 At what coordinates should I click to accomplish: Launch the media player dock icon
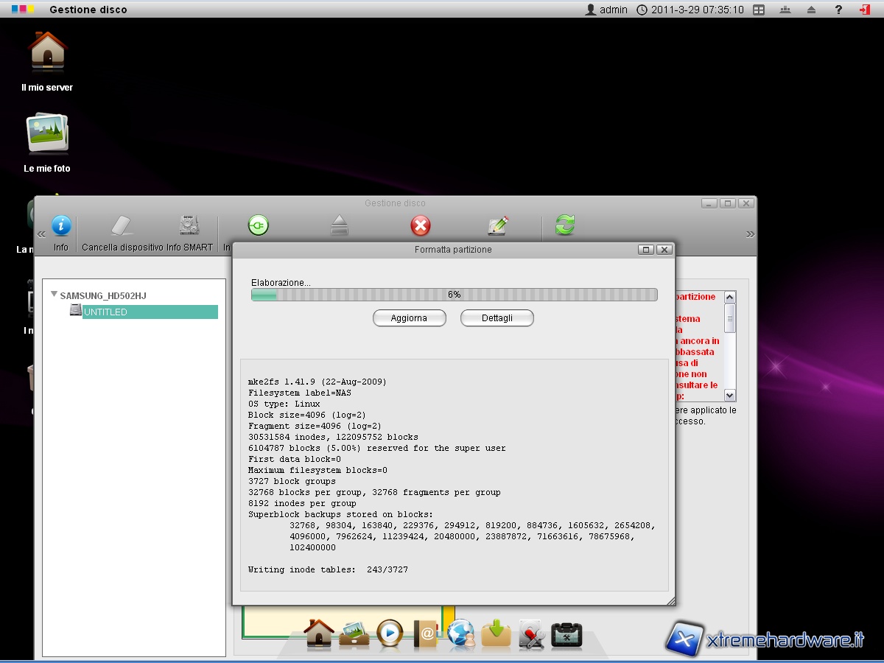coord(390,633)
